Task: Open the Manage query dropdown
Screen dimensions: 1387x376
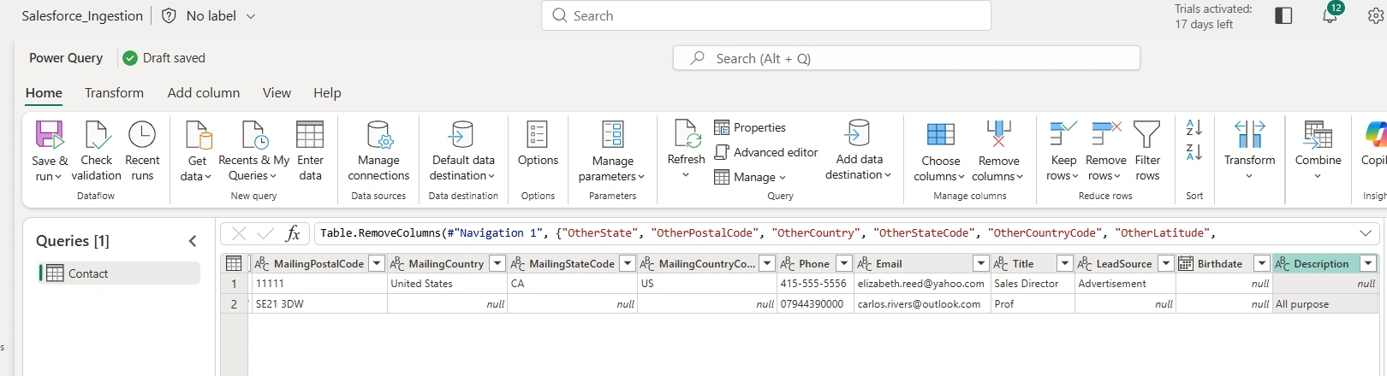Action: pyautogui.click(x=750, y=177)
